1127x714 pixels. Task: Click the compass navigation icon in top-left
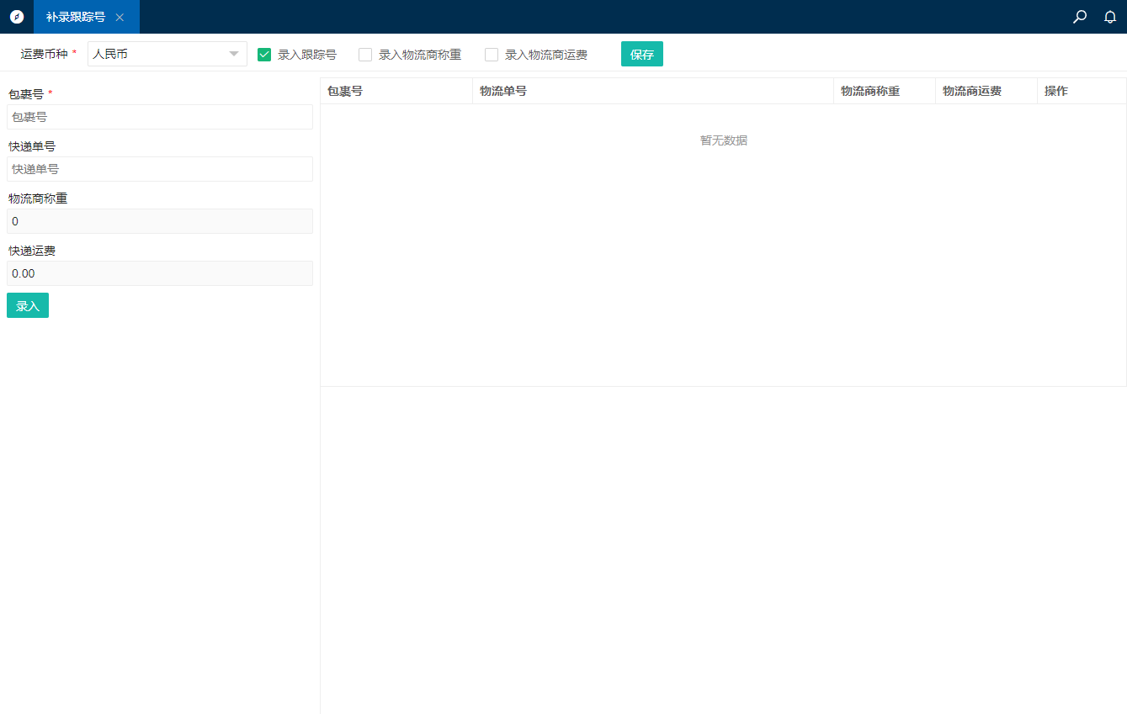pyautogui.click(x=17, y=17)
